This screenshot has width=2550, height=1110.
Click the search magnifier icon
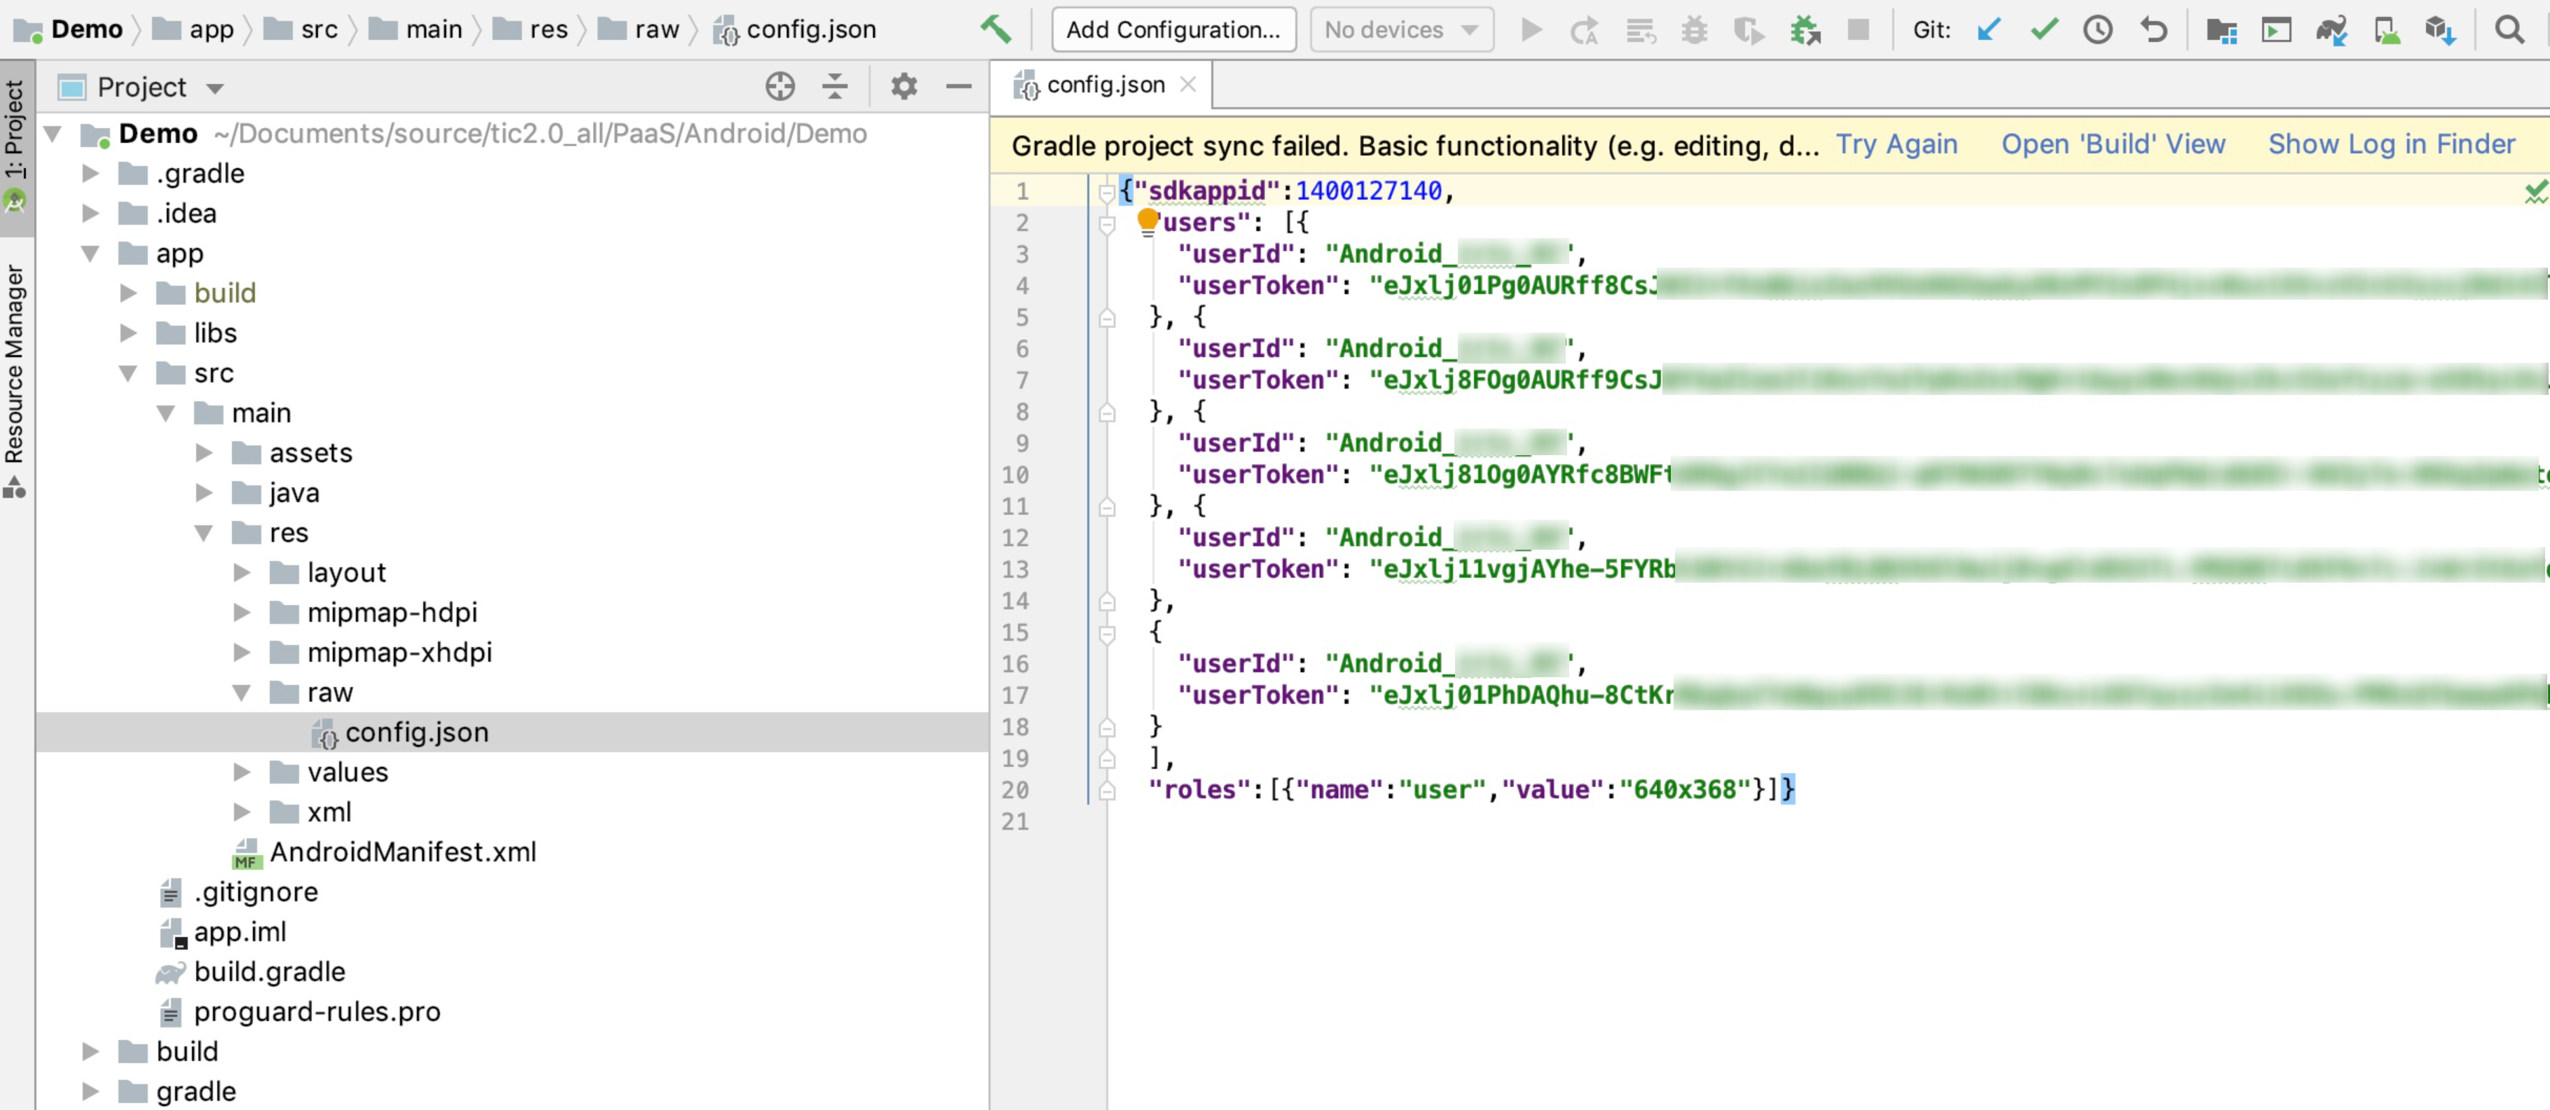2509,29
